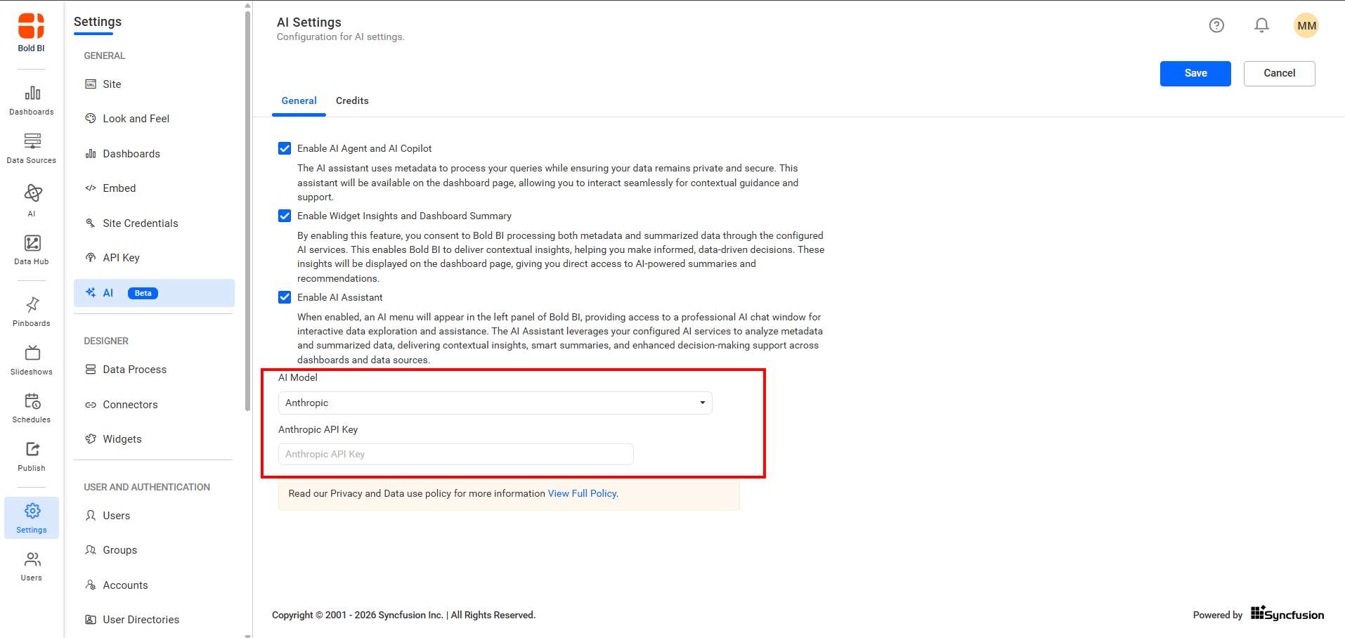Open the View Full Policy link
Screen dimensions: 1345x638
[x=582, y=494]
